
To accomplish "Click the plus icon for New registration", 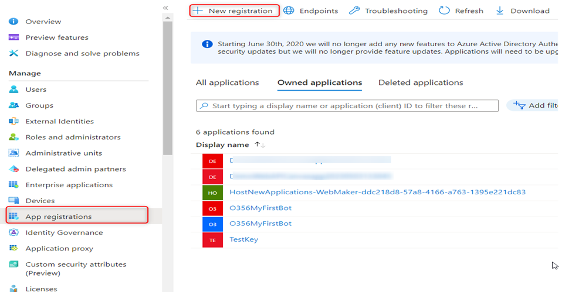I will [x=198, y=11].
